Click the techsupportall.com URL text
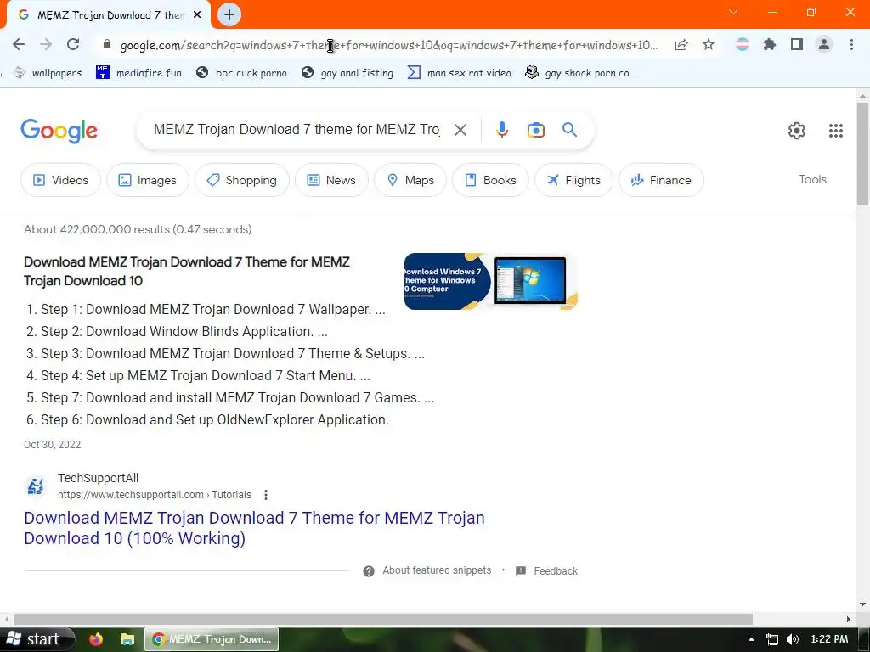 [155, 495]
